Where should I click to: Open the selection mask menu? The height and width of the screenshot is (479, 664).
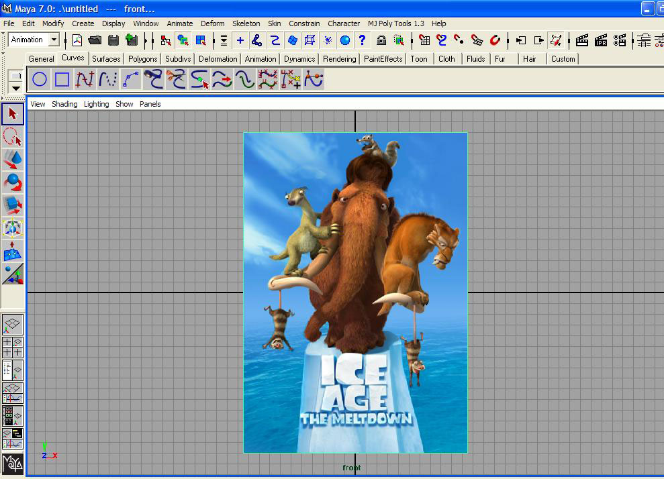(x=224, y=40)
